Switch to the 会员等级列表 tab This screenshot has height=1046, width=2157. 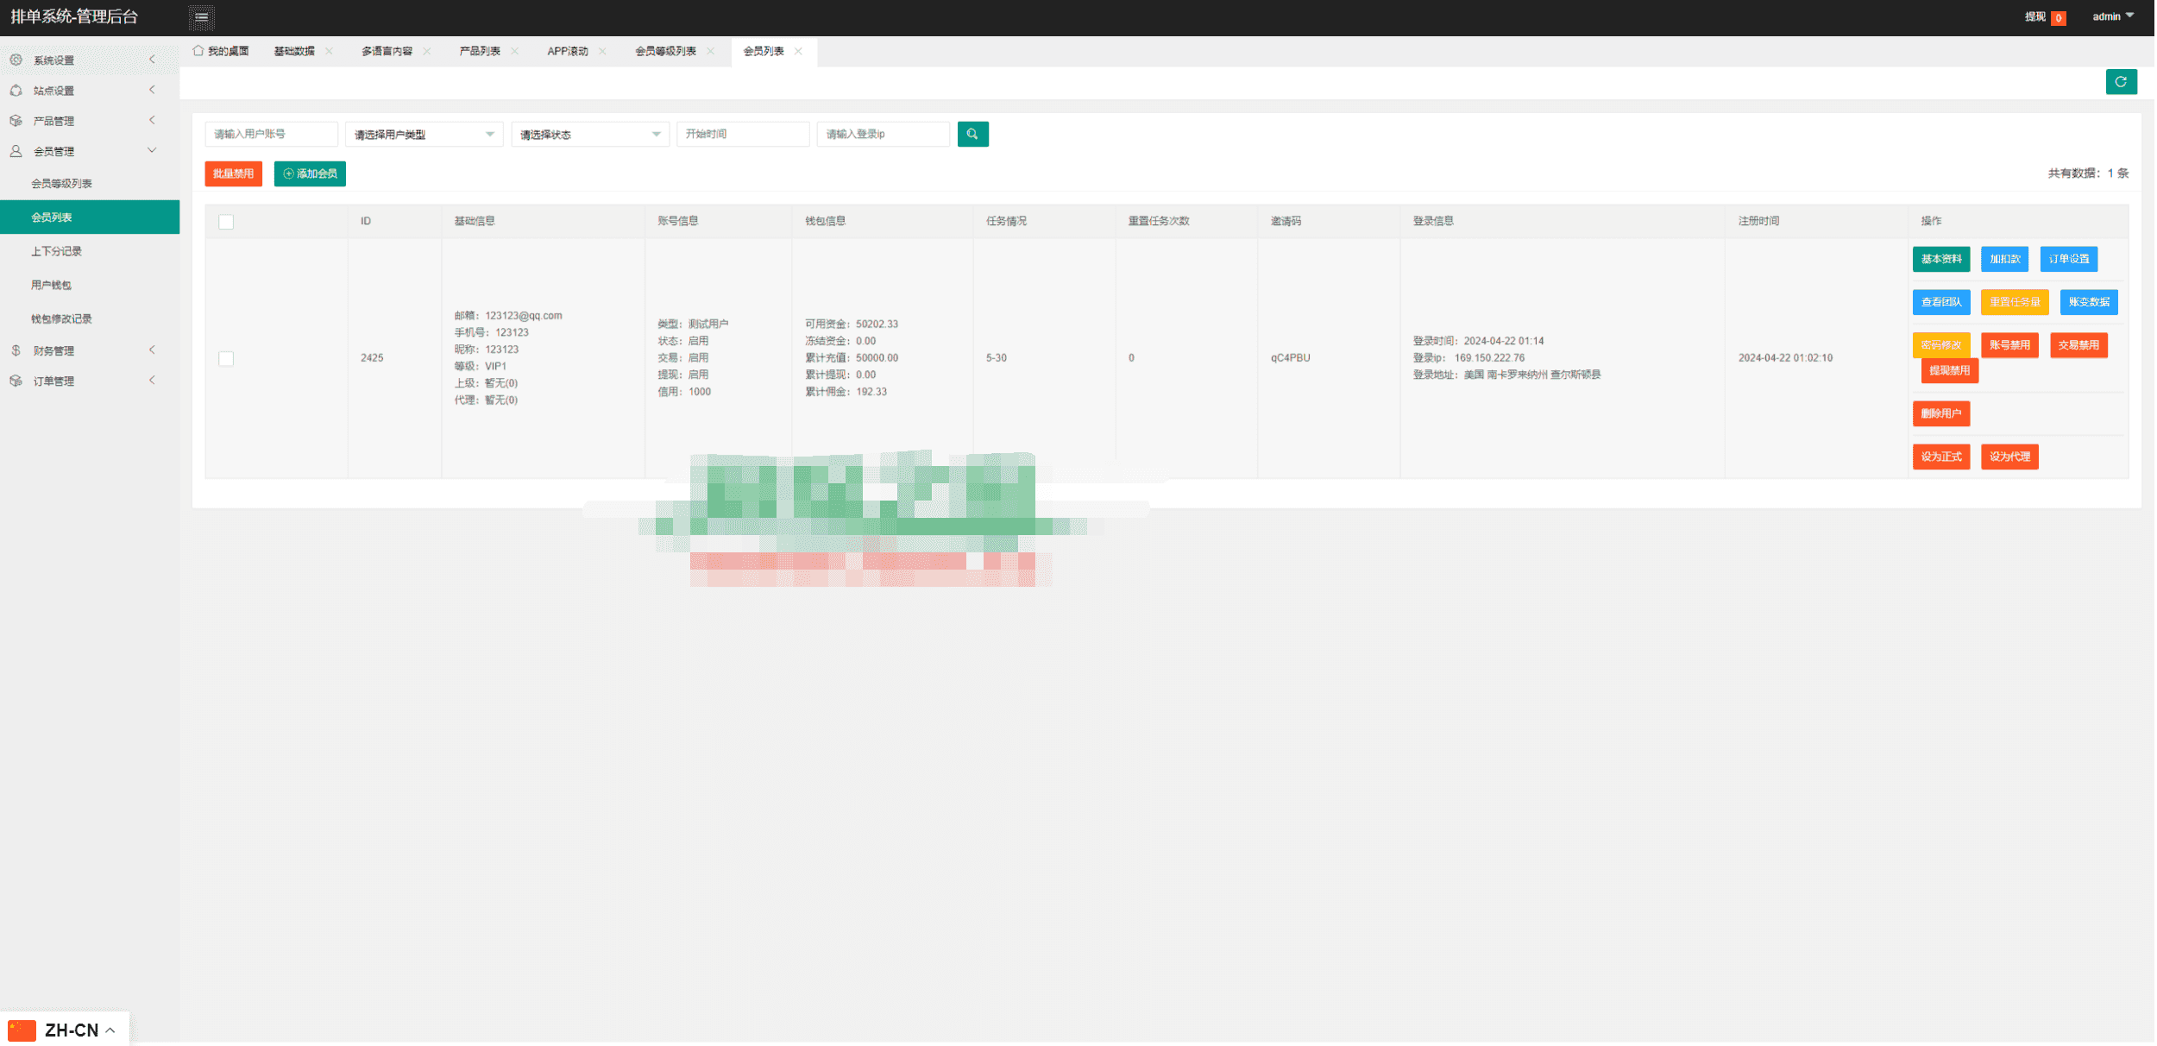665,51
